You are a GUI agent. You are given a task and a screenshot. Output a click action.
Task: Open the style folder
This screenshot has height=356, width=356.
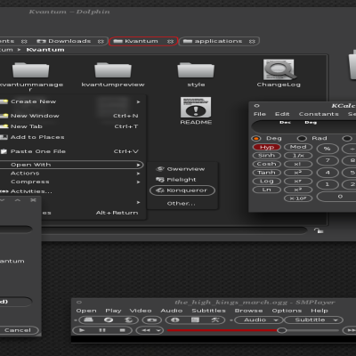(196, 70)
